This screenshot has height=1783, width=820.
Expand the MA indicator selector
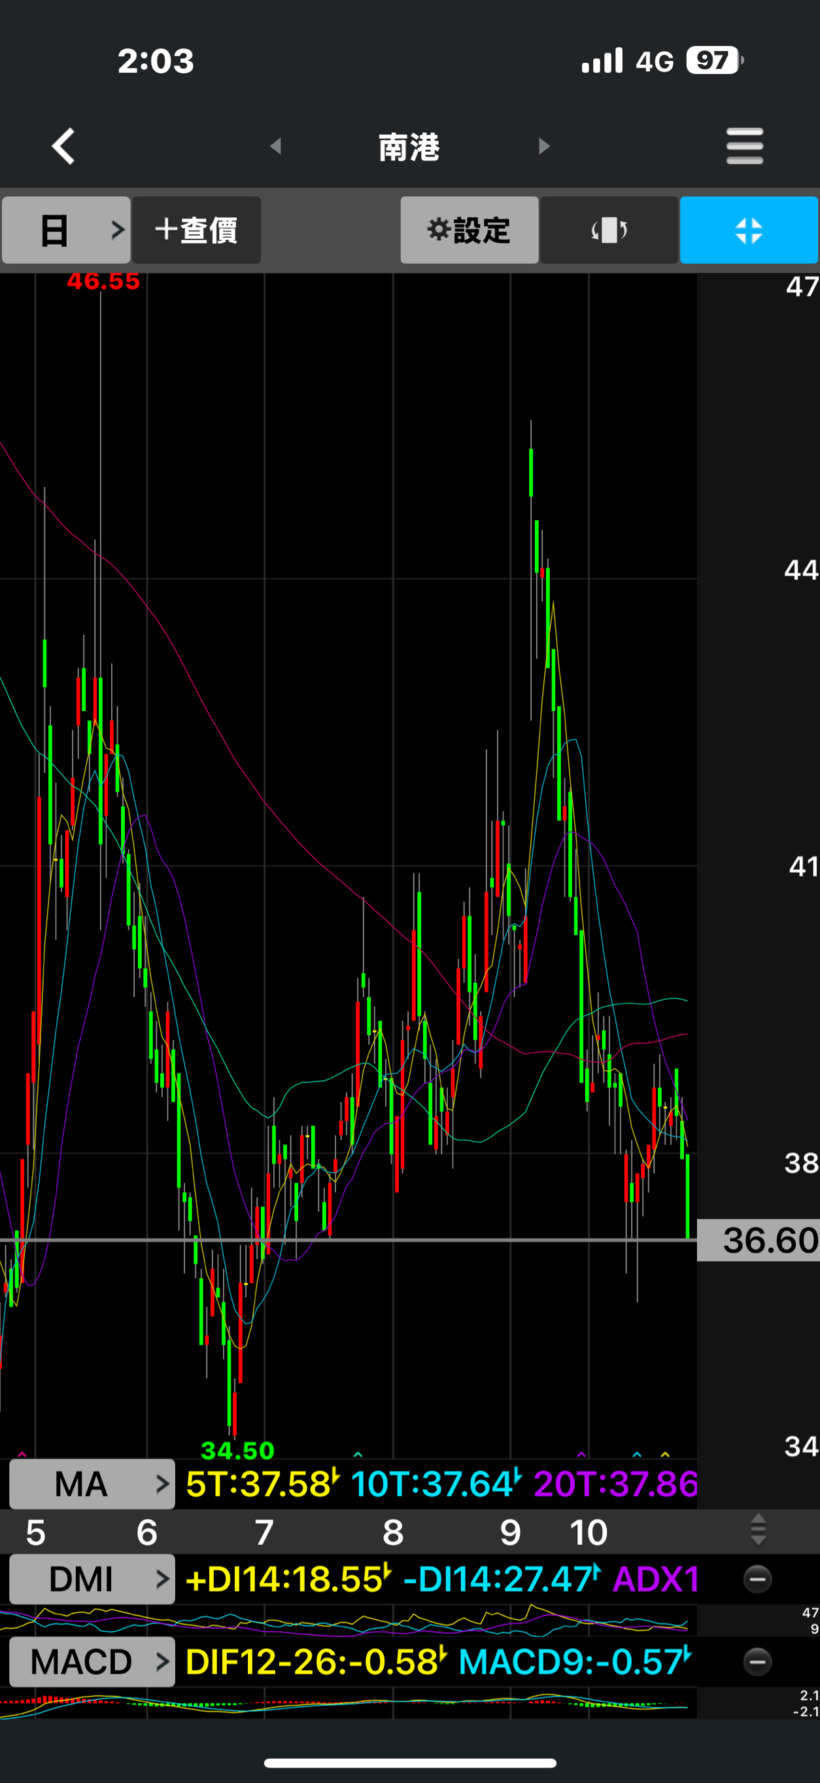pos(92,1483)
